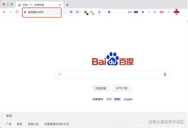The height and width of the screenshot is (128, 188).
Task: Click the lavender extension icon
Action: (130, 12)
